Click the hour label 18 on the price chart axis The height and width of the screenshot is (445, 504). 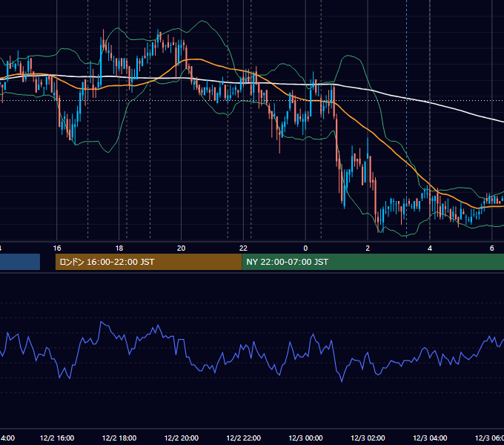pyautogui.click(x=119, y=248)
